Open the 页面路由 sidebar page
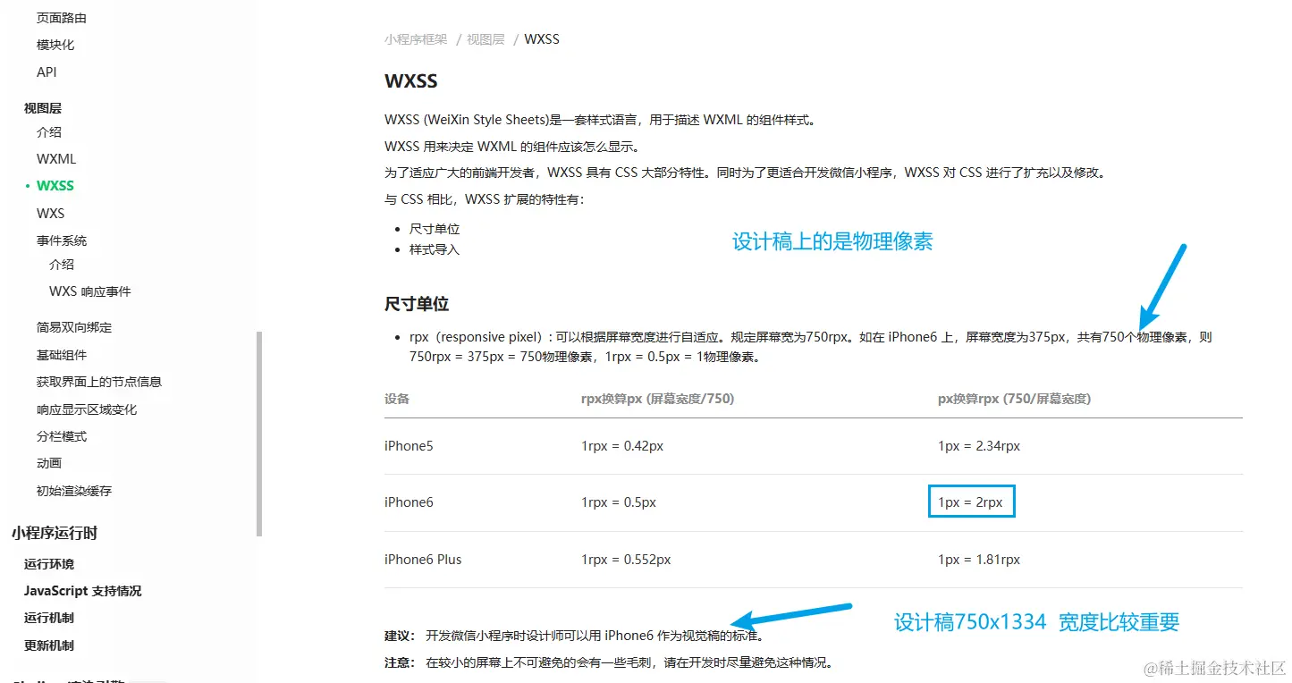The image size is (1292, 683). pyautogui.click(x=62, y=18)
